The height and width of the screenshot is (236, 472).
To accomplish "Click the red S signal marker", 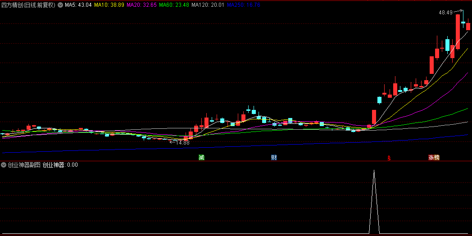I will tap(389, 158).
